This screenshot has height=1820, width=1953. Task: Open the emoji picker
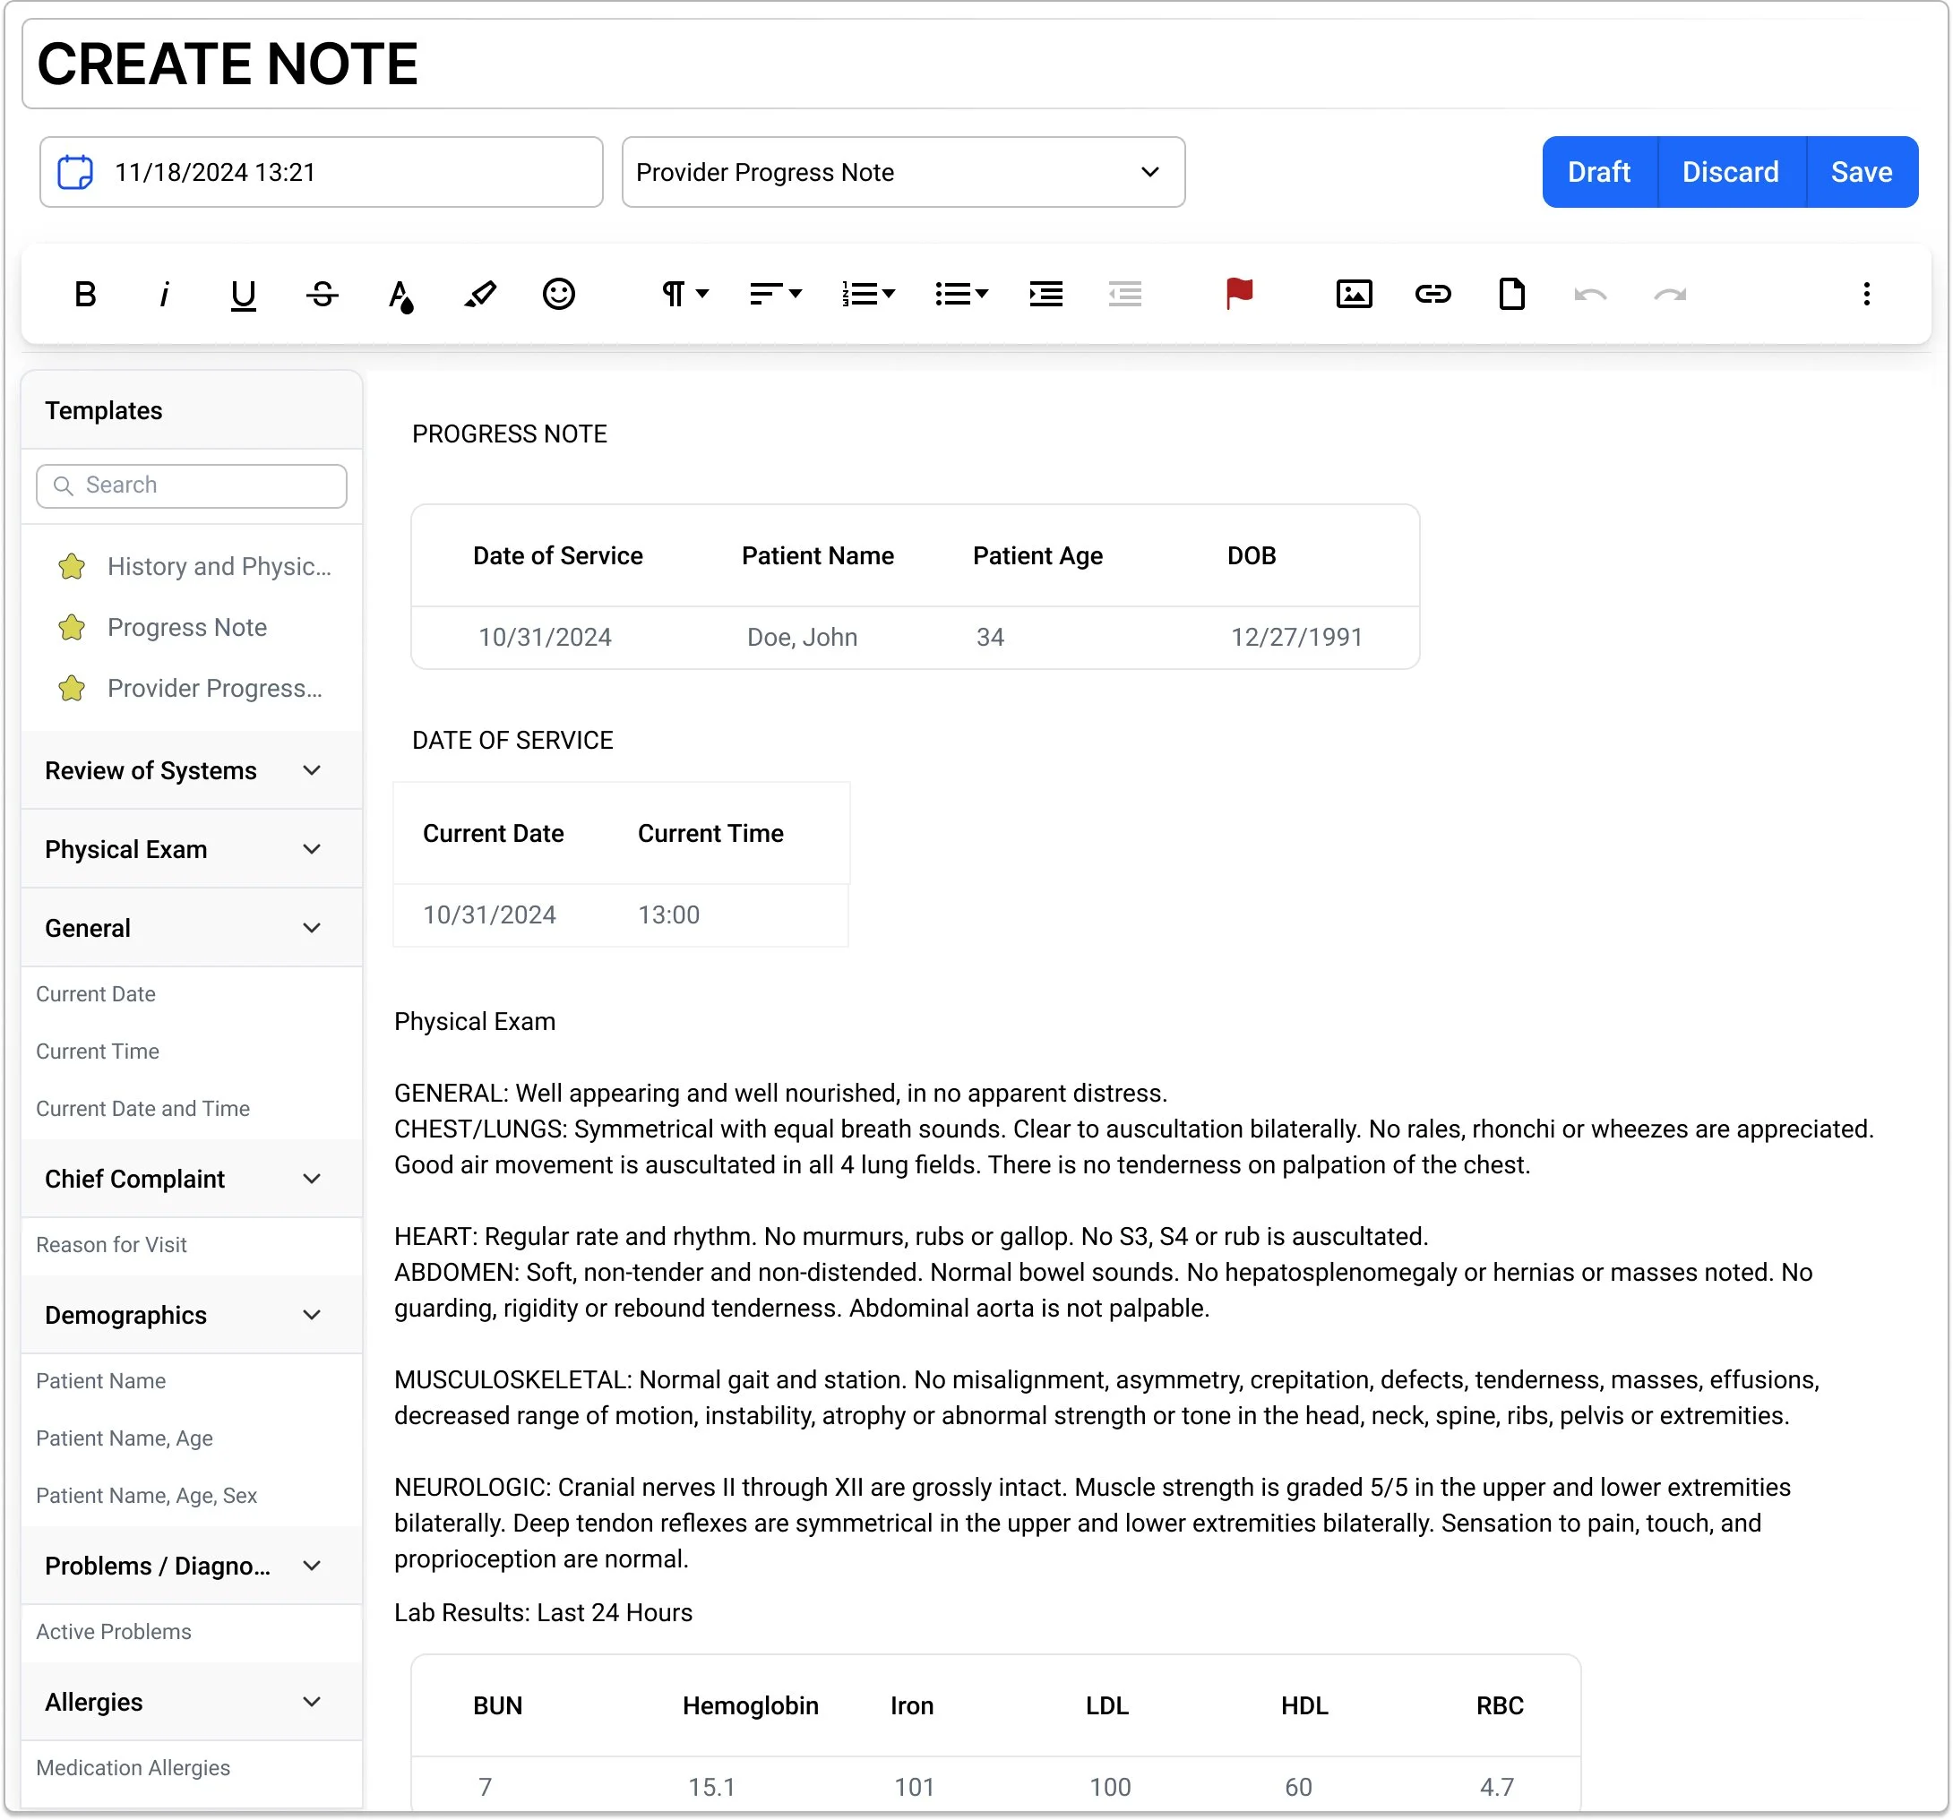558,294
